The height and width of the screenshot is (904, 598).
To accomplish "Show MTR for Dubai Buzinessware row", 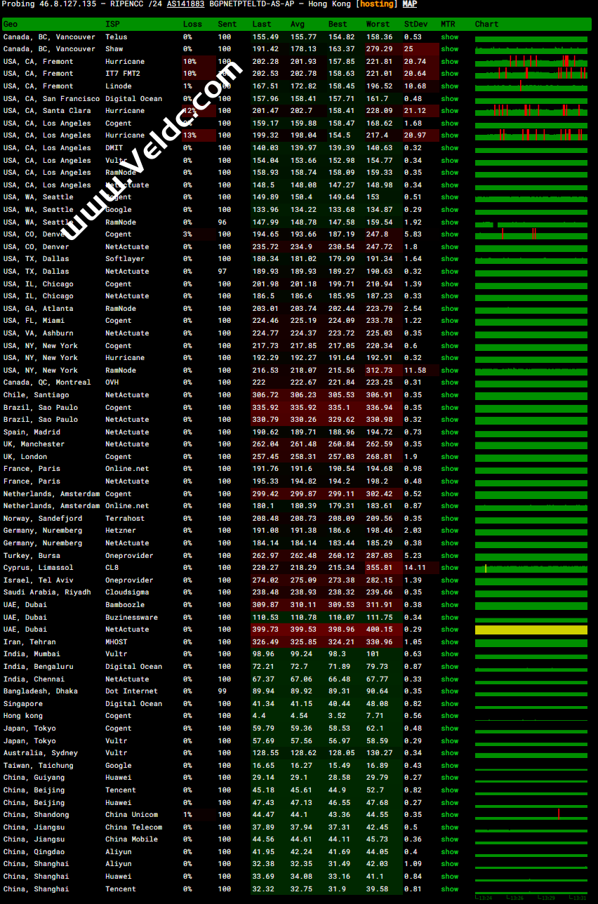I will (x=450, y=618).
